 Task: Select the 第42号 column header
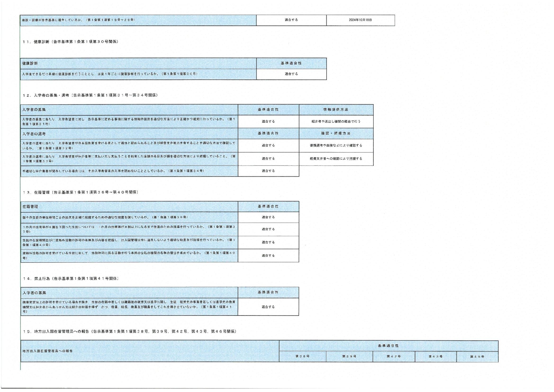[394, 356]
